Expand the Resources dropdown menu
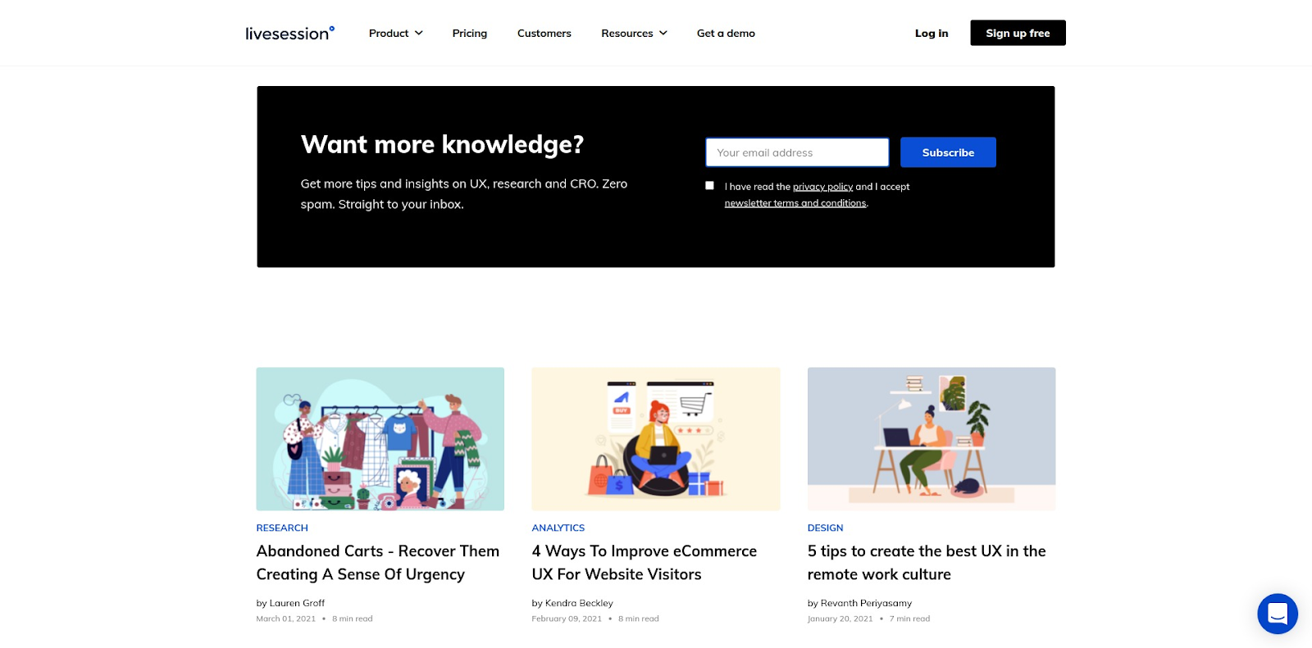The image size is (1312, 648). 634,34
